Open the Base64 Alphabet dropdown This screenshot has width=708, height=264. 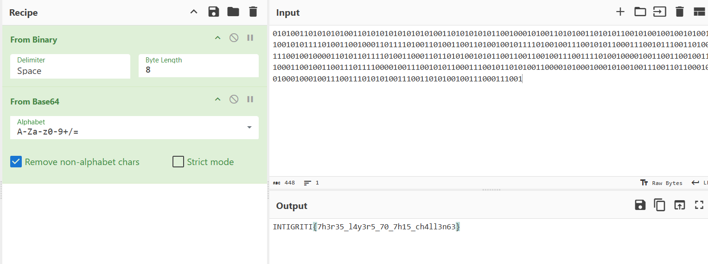coord(249,128)
